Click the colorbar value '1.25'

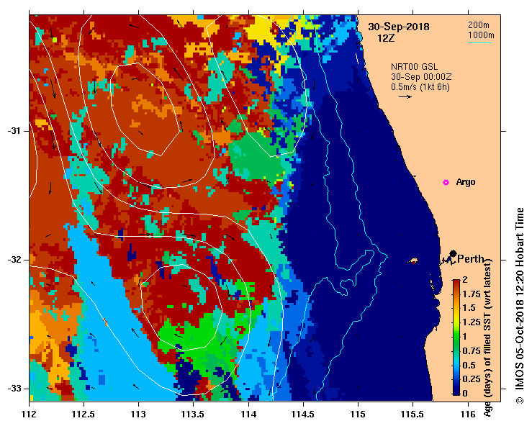(472, 322)
